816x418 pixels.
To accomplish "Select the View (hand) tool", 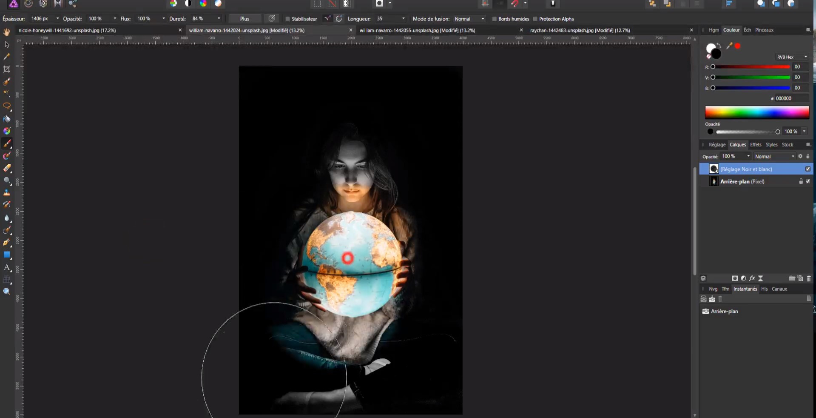I will click(7, 32).
